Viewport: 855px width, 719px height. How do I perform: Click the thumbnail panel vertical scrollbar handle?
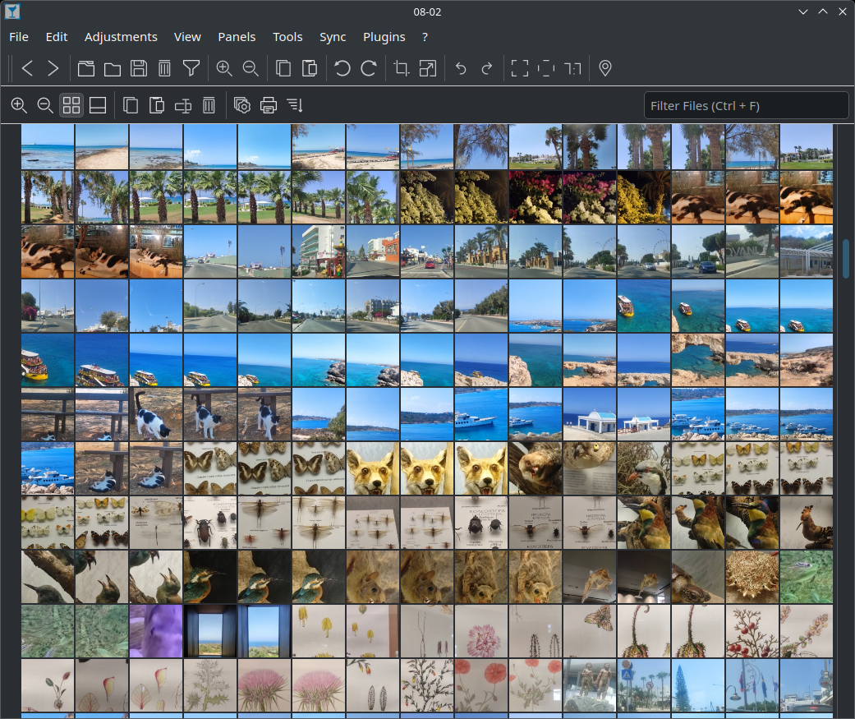pyautogui.click(x=846, y=259)
